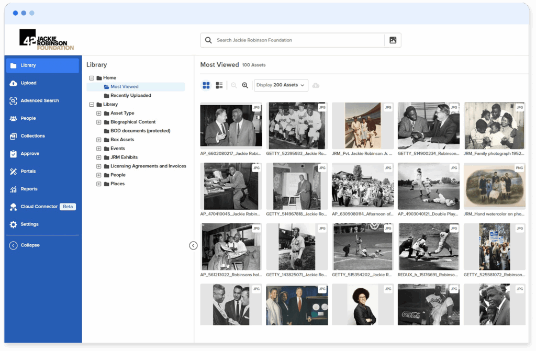The image size is (536, 351).
Task: Open the Upload page in the sidebar
Action: point(42,83)
